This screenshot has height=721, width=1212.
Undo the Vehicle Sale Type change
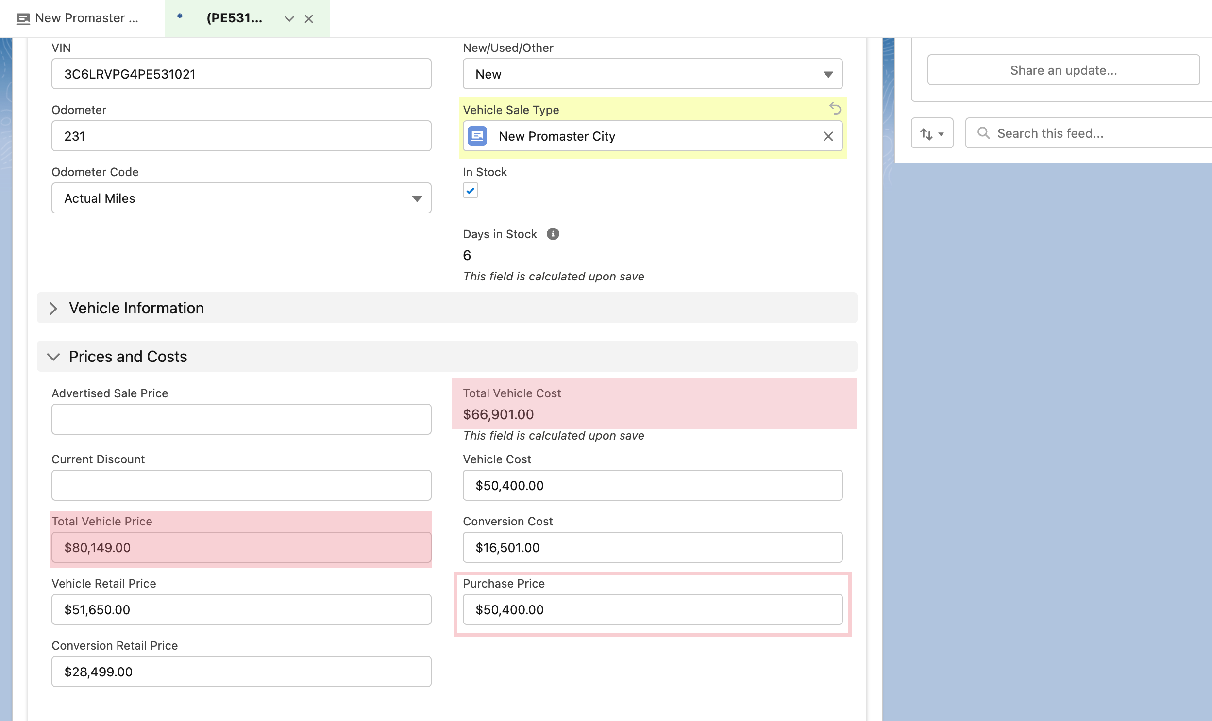(x=835, y=108)
